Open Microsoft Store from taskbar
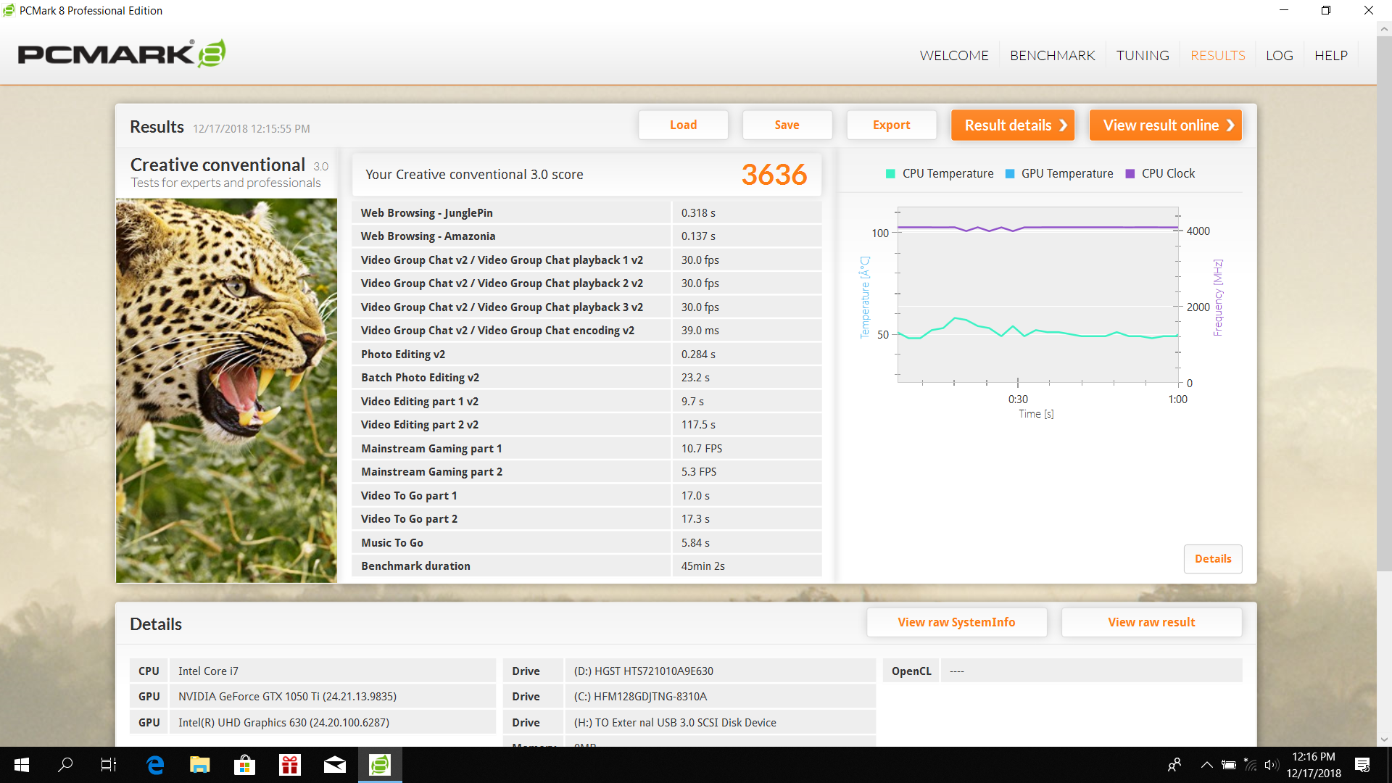The width and height of the screenshot is (1392, 783). coord(245,765)
